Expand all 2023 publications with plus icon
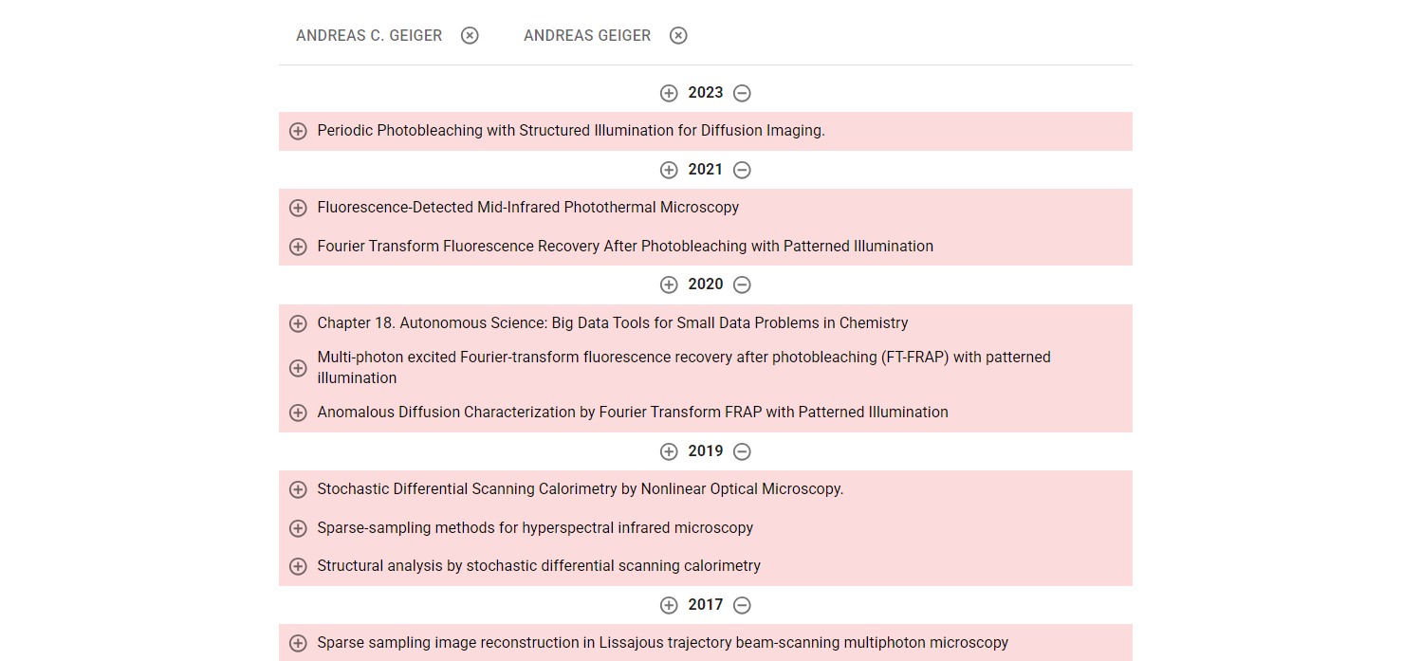Image resolution: width=1421 pixels, height=661 pixels. click(x=669, y=93)
